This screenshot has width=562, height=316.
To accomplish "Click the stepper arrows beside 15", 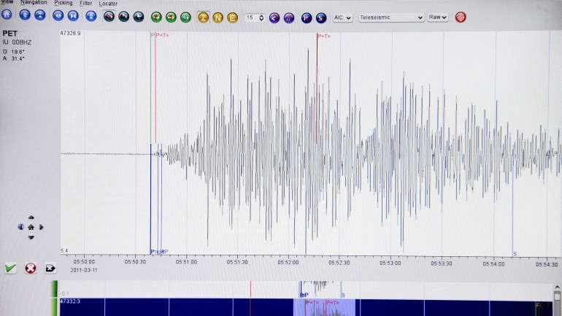I will point(261,18).
